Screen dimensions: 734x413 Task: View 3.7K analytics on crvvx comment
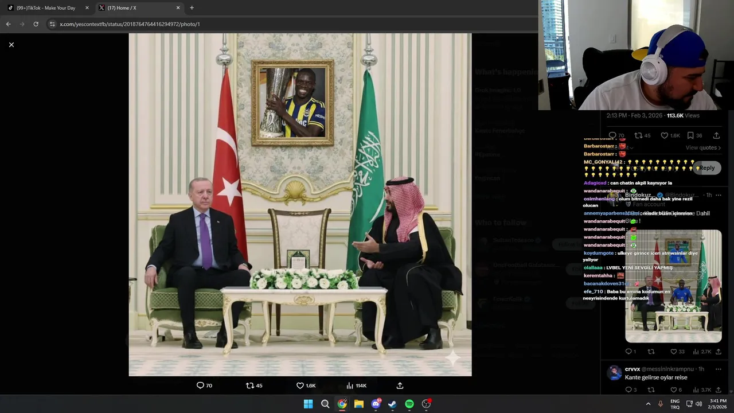coord(702,390)
